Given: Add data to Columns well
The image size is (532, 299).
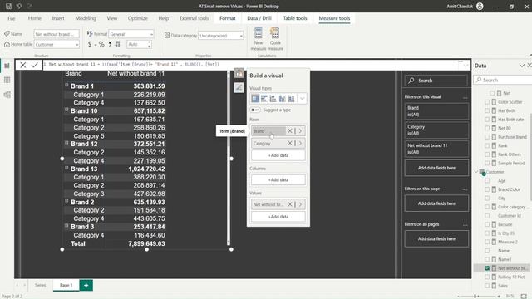Looking at the screenshot, I should (x=278, y=179).
